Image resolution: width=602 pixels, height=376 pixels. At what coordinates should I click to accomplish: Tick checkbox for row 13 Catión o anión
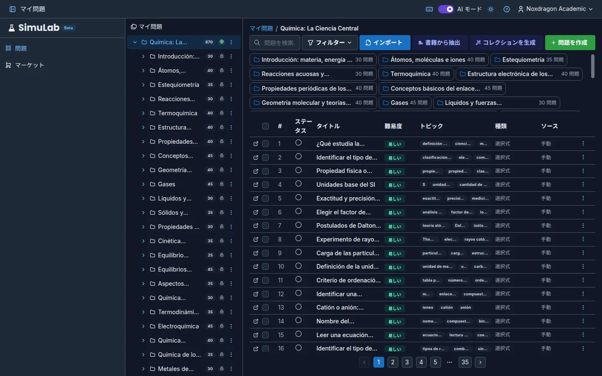tap(265, 307)
